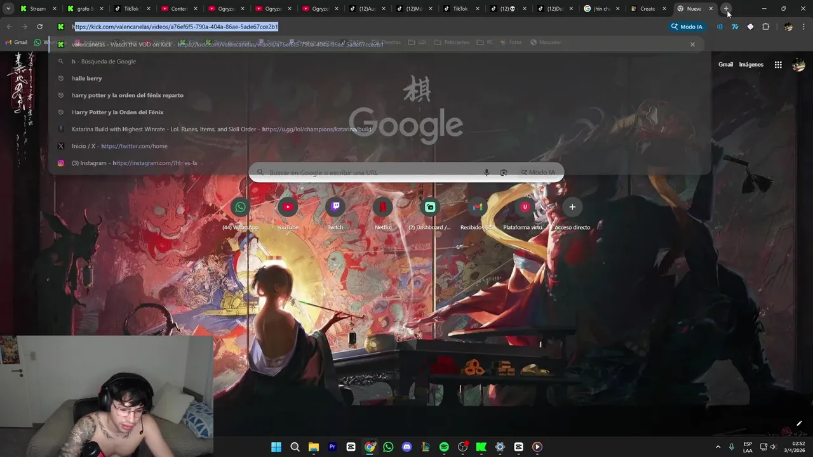This screenshot has height=457, width=813.
Task: Open Premiere Pro from taskbar
Action: tap(332, 447)
